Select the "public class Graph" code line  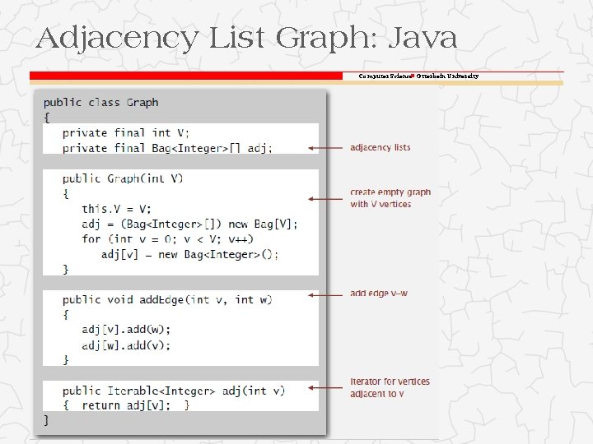(x=101, y=103)
